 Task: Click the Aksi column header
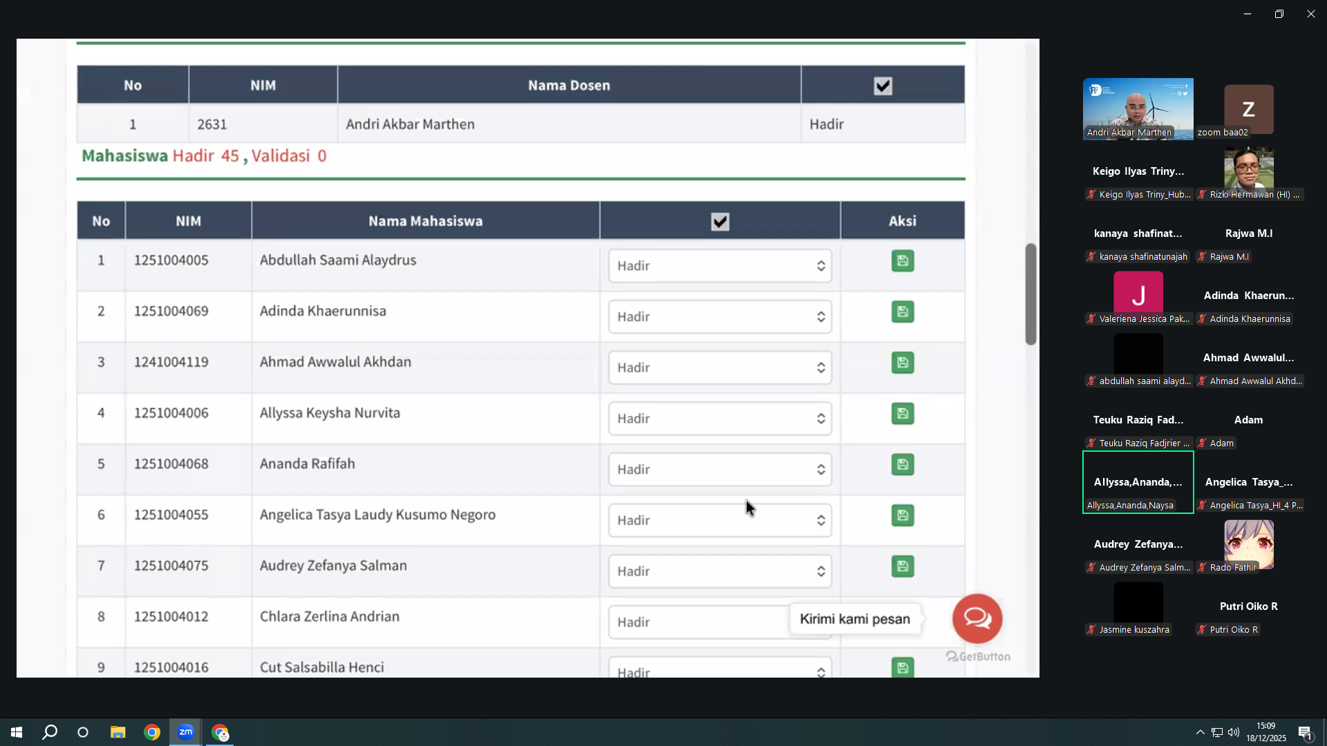click(x=903, y=221)
